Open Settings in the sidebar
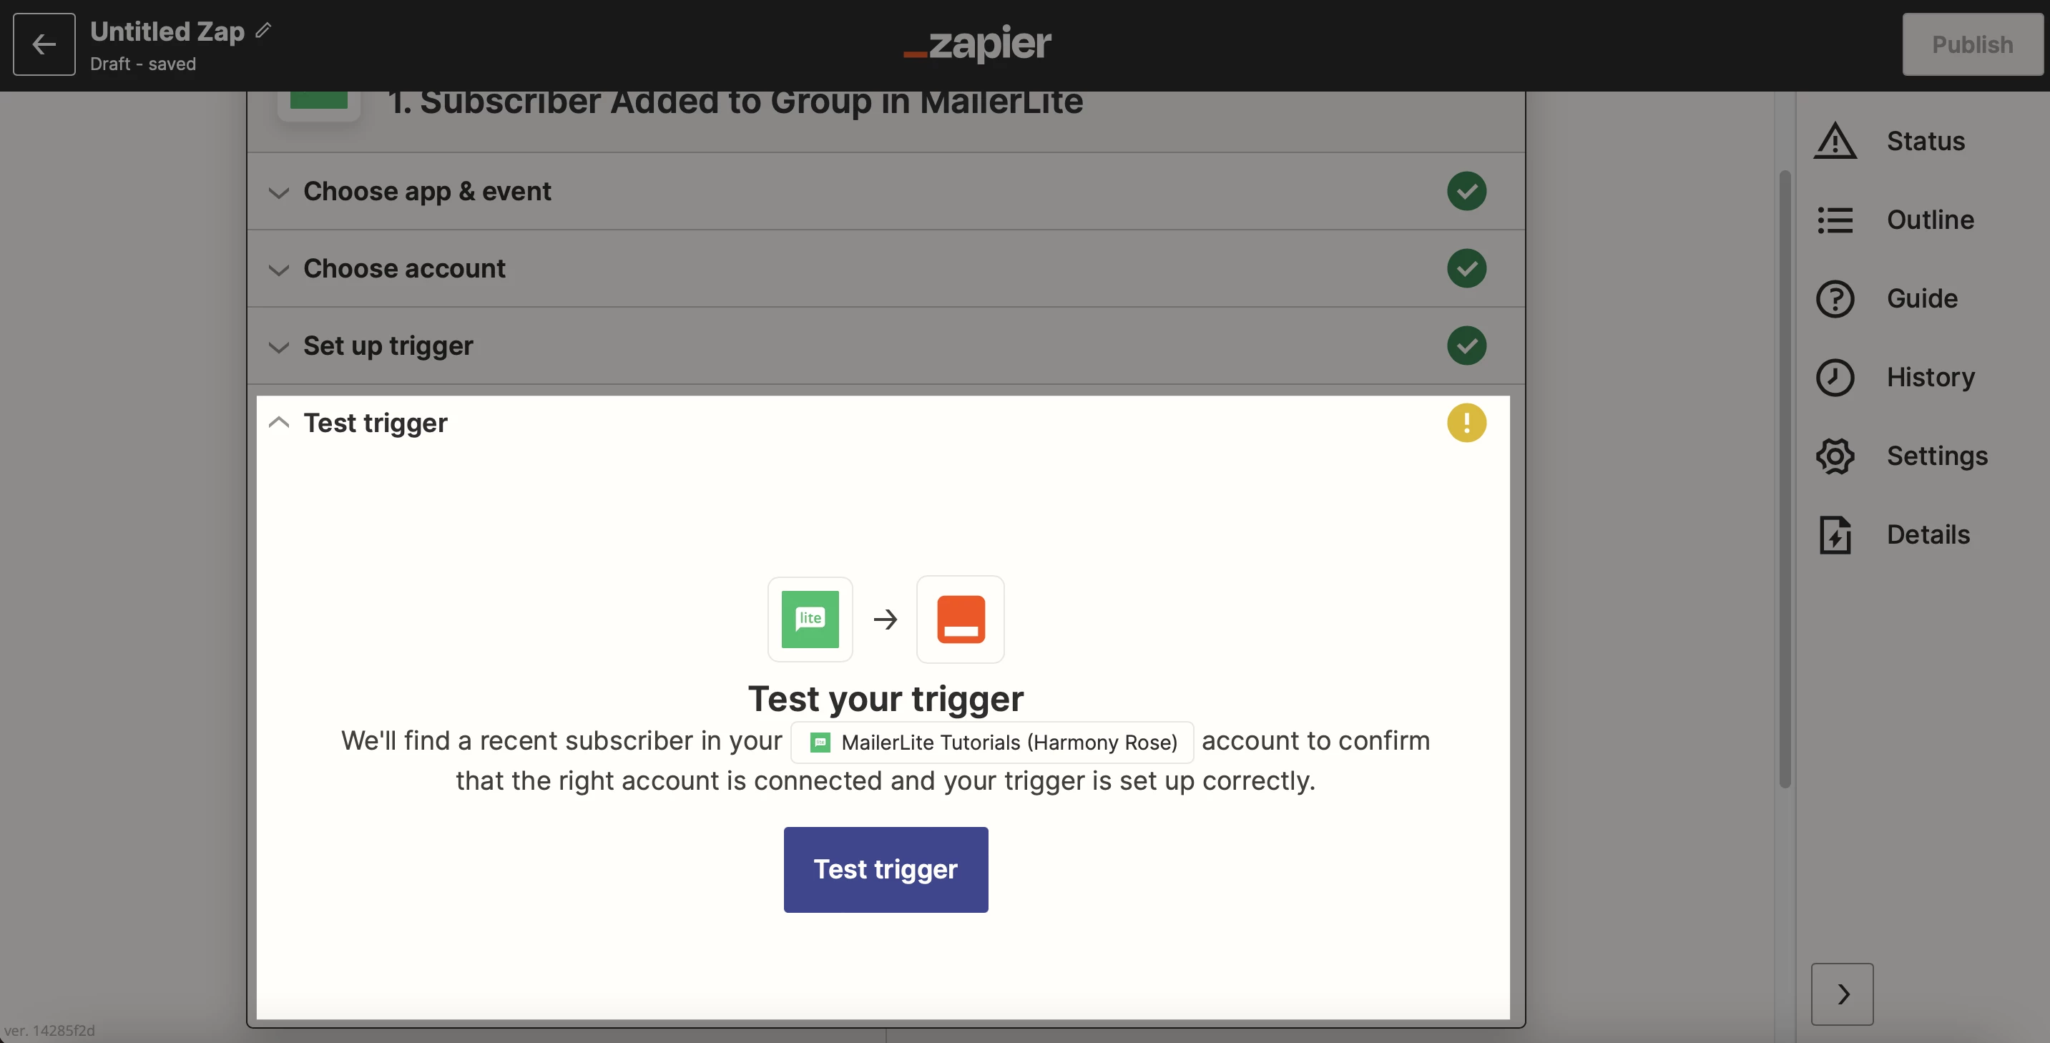The image size is (2050, 1043). (x=1937, y=456)
